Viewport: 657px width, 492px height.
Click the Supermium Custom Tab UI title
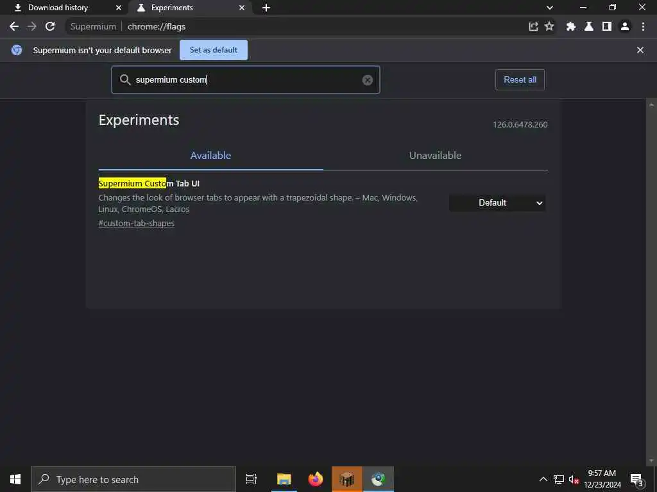click(149, 183)
